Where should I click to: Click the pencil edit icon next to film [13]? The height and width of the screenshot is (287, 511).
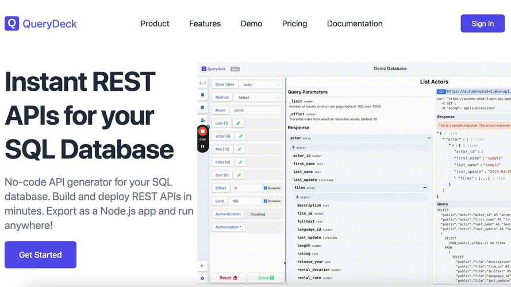pyautogui.click(x=240, y=149)
